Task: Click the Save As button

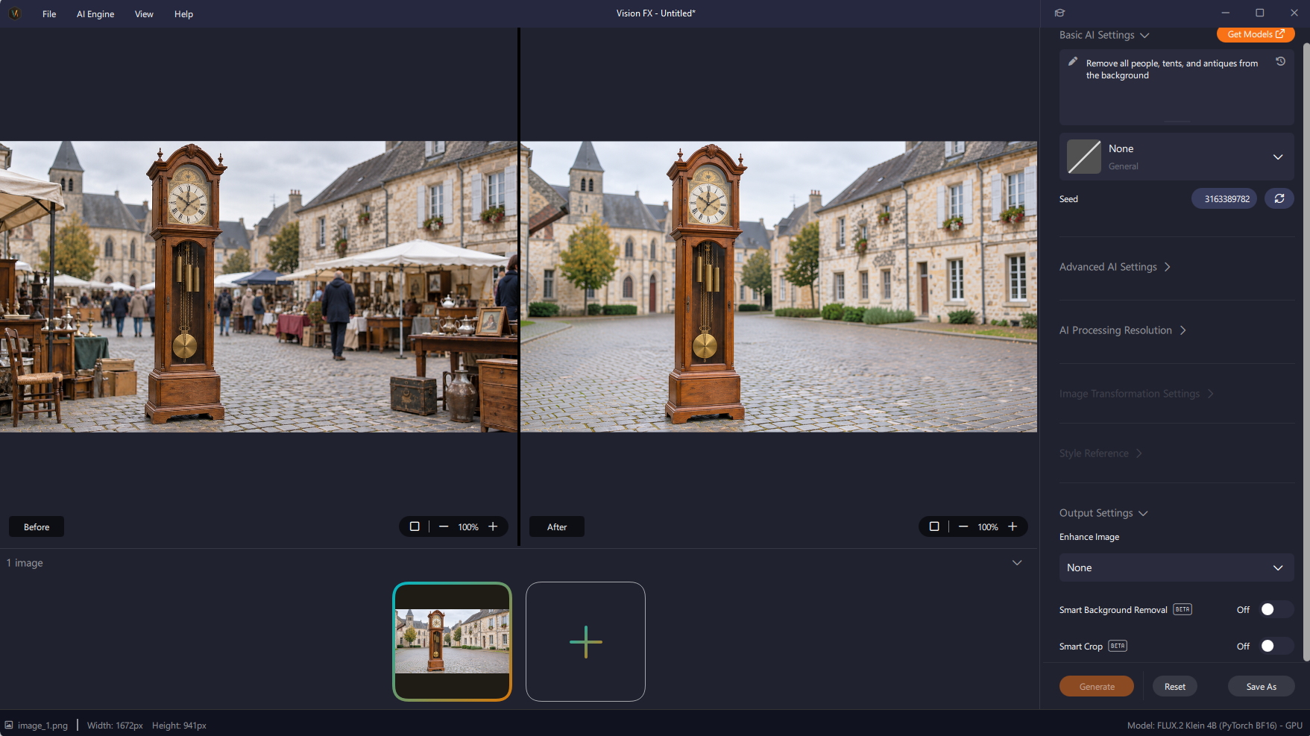Action: pos(1261,687)
